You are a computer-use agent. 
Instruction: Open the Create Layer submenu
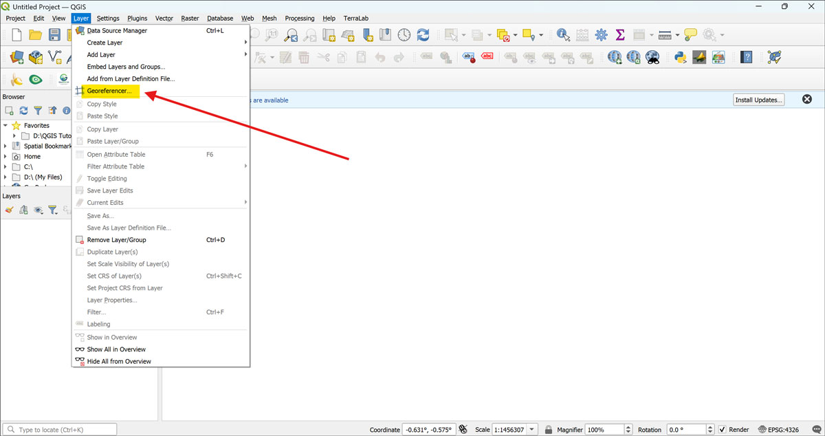(161, 43)
